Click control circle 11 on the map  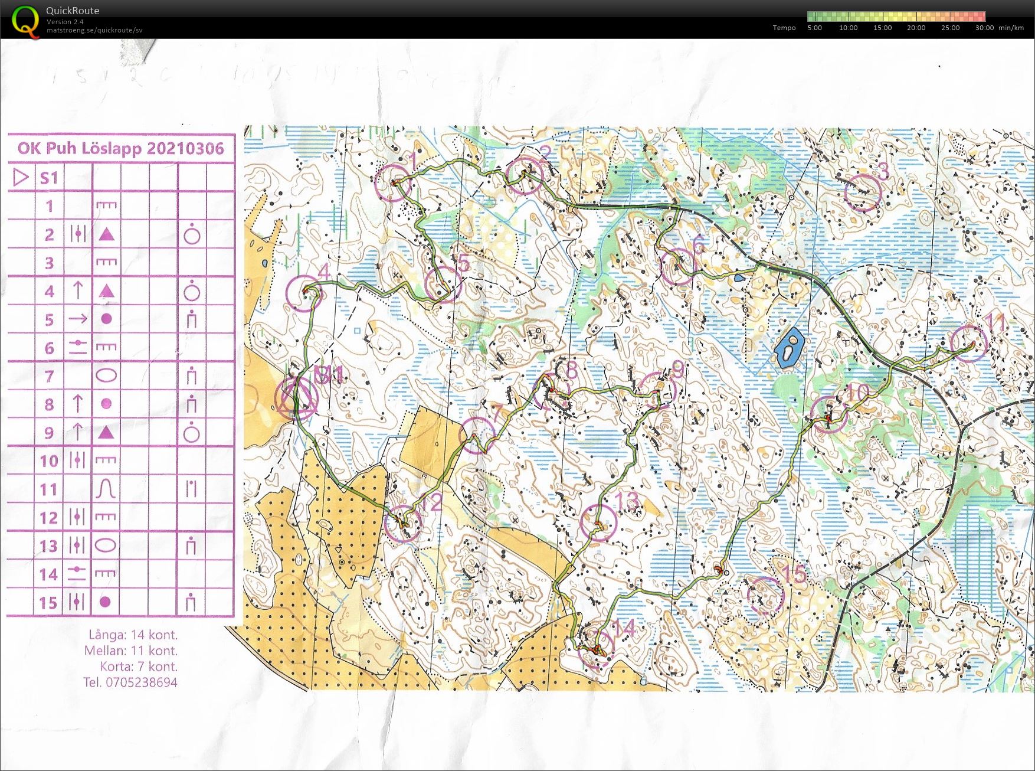tap(969, 343)
